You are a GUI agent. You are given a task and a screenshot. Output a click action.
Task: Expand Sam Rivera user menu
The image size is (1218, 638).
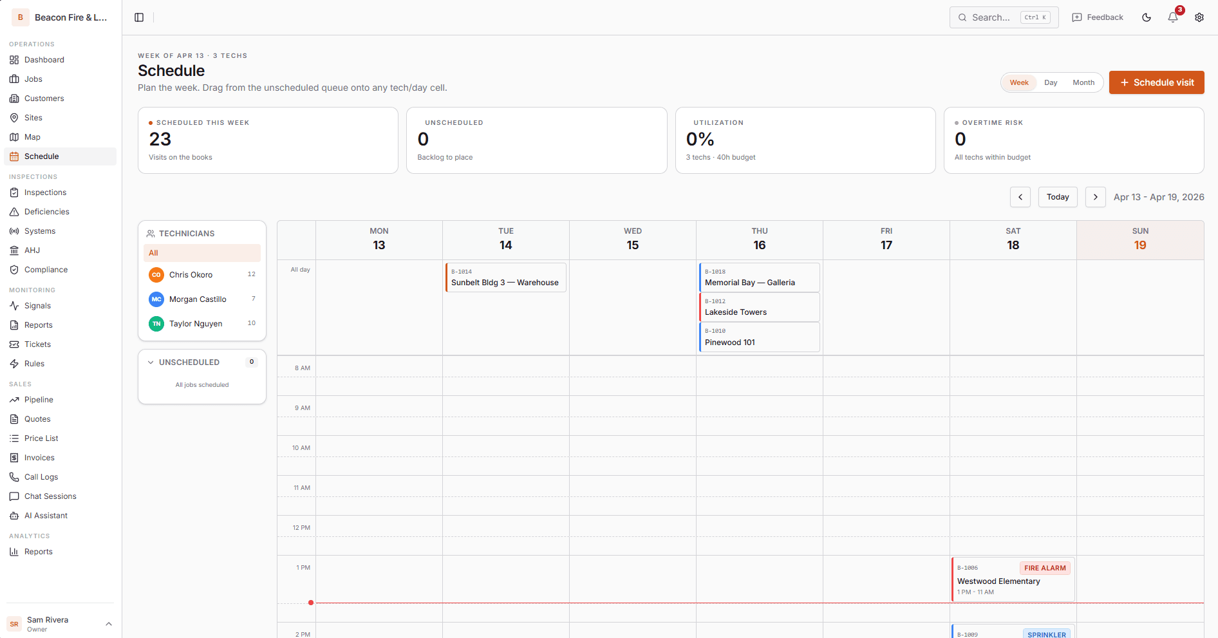pos(109,624)
